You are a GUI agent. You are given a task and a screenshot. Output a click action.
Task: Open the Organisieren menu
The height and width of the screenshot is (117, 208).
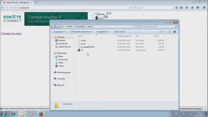[x=59, y=32]
